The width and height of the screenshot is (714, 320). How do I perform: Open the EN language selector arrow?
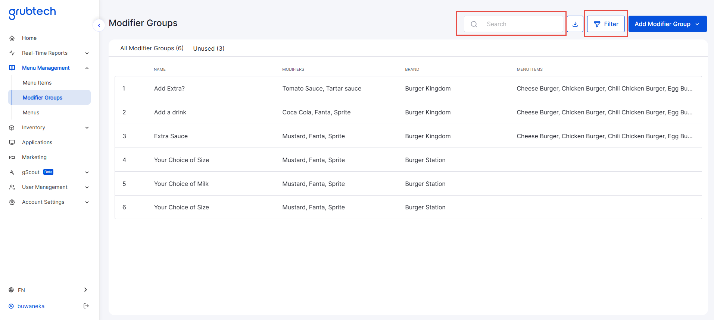pyautogui.click(x=85, y=290)
